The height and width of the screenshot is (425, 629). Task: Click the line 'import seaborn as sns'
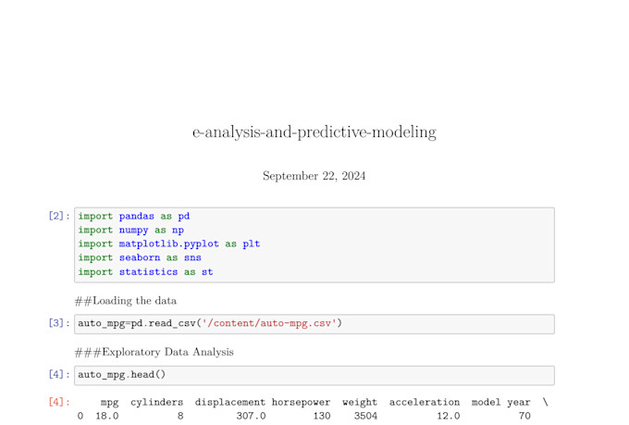coord(140,257)
